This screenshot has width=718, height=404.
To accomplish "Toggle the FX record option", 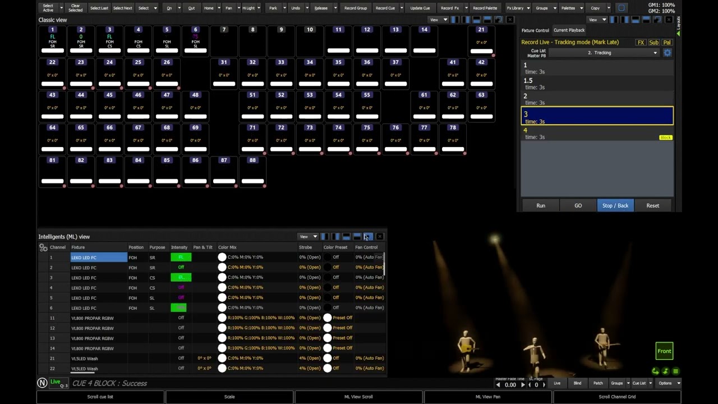I will pyautogui.click(x=641, y=43).
